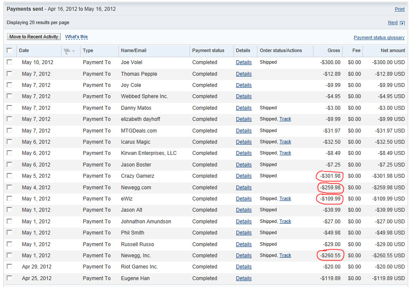Click the Date column header
This screenshot has height=287, width=412.
(x=24, y=51)
